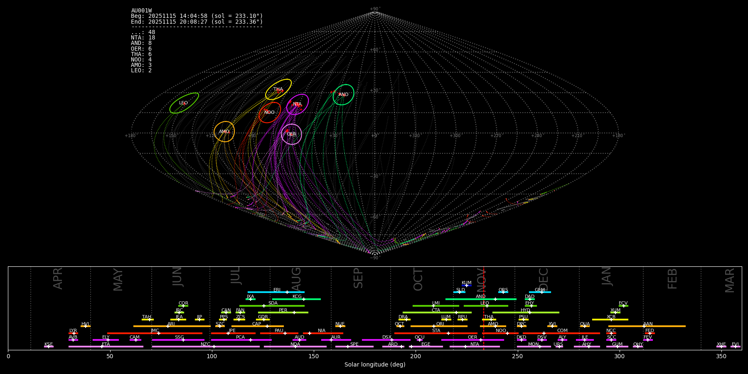Click the "Solar longitude (deg)" axis label

click(x=374, y=365)
